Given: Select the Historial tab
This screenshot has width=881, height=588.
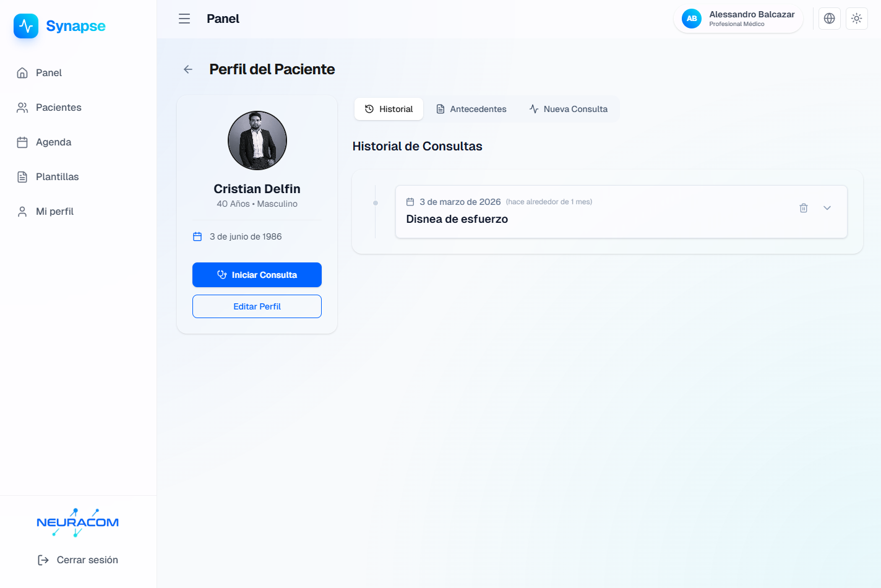Looking at the screenshot, I should [389, 109].
